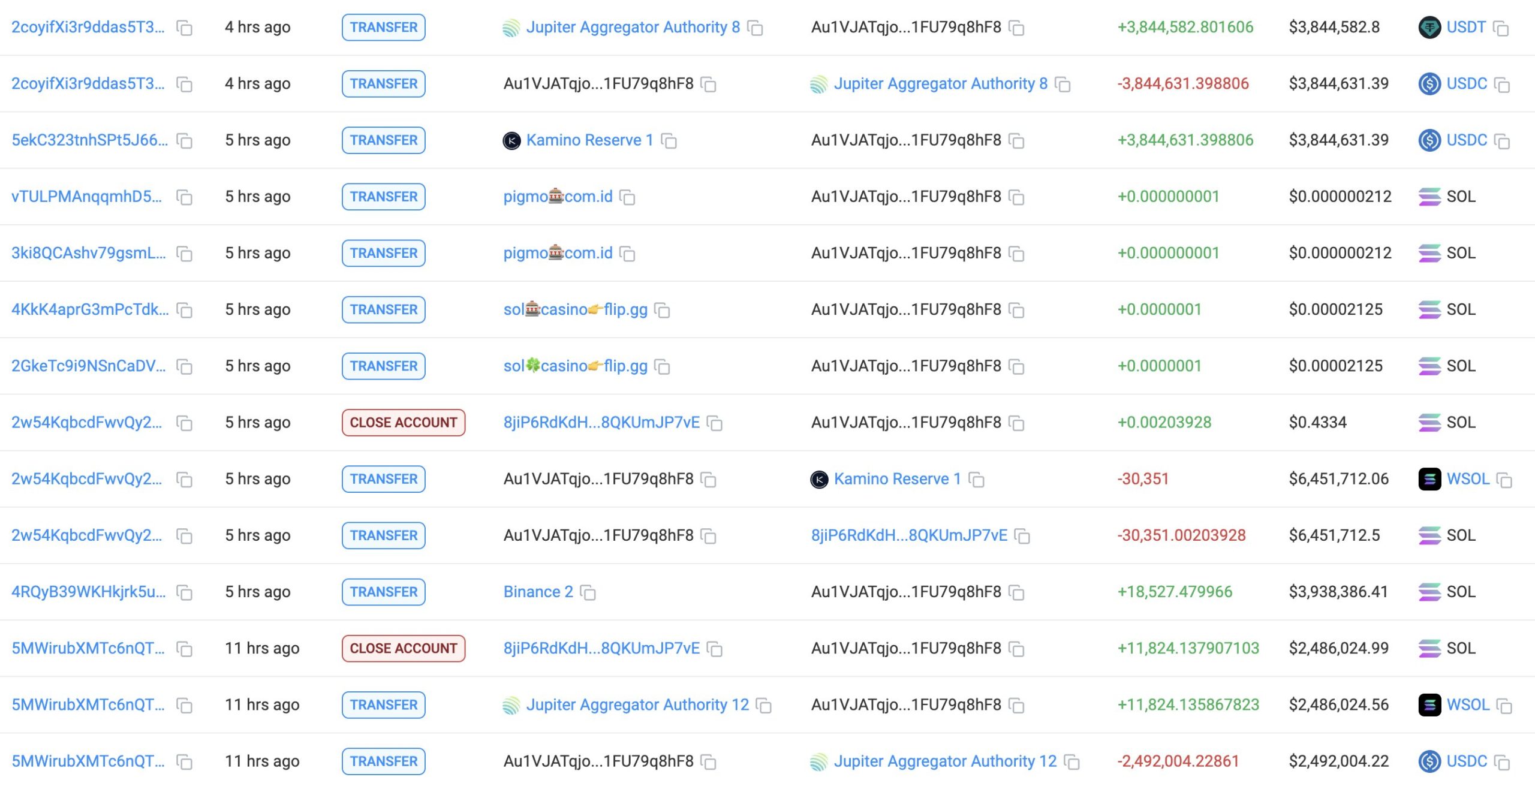
Task: Open Kamino Reserve 1 recipient account
Action: 897,479
